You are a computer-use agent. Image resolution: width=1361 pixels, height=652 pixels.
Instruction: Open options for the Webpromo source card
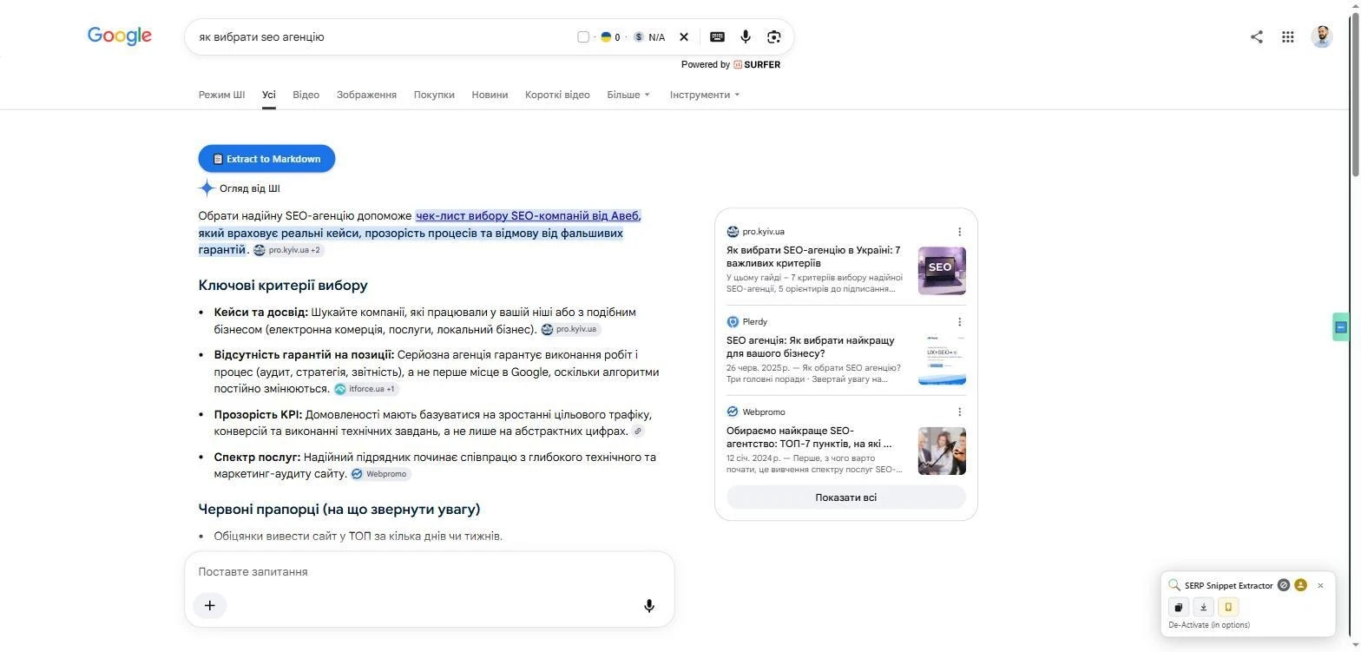(959, 412)
